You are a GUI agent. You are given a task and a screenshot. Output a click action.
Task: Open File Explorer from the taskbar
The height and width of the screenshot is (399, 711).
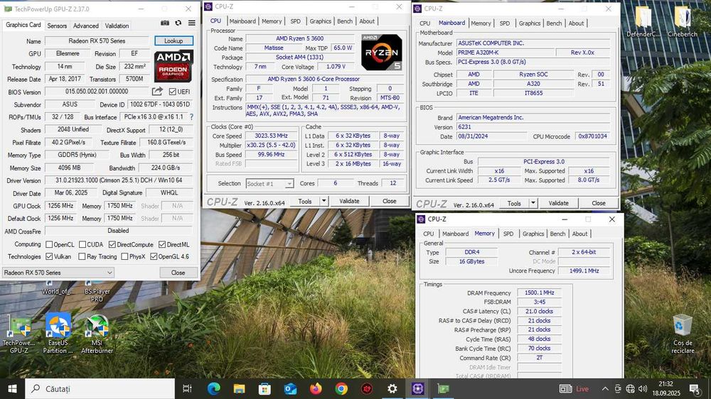click(x=240, y=388)
